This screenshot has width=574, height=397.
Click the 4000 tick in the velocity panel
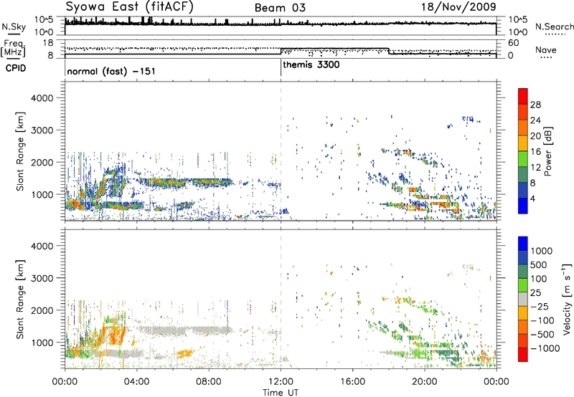tap(42, 246)
